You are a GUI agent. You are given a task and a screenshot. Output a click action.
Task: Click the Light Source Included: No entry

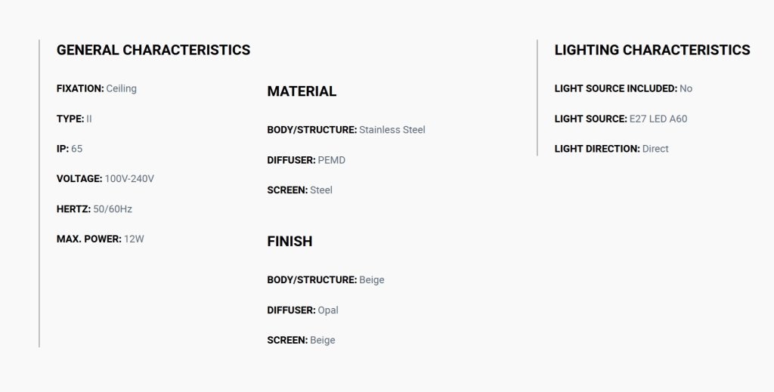pyautogui.click(x=624, y=89)
